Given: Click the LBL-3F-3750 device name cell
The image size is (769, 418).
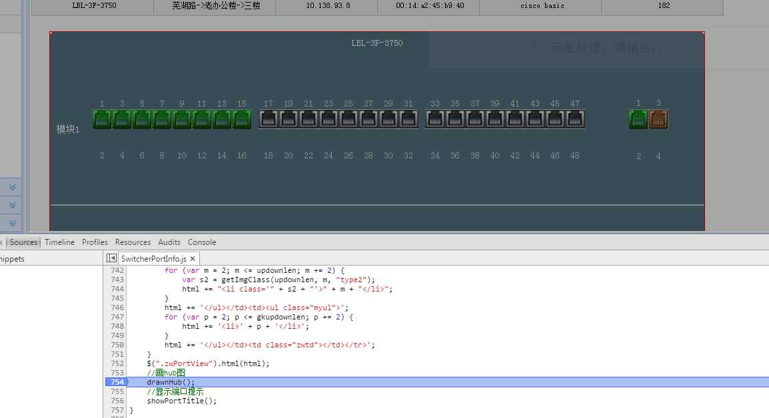Looking at the screenshot, I should (93, 6).
